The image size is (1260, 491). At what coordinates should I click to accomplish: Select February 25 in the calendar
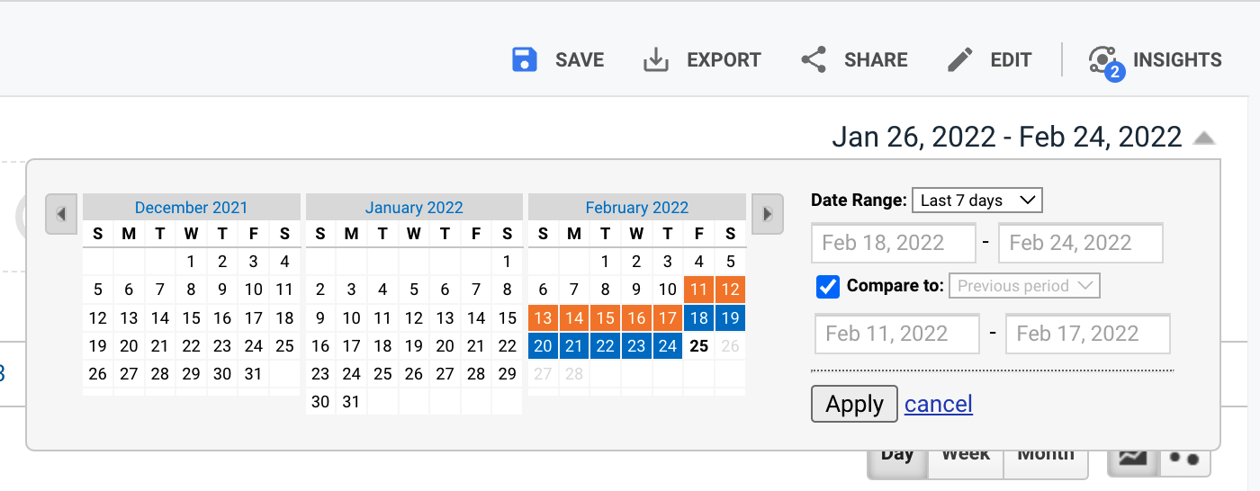pos(699,346)
